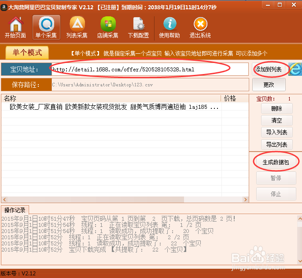Click the log panel's down scroll arrow
The image size is (302, 278).
click(300, 261)
